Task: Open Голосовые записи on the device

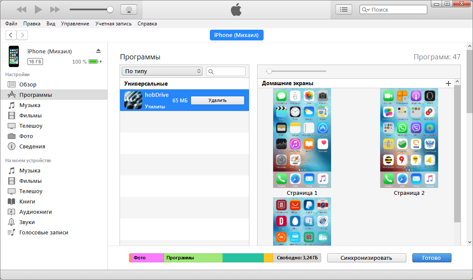Action: click(x=54, y=232)
